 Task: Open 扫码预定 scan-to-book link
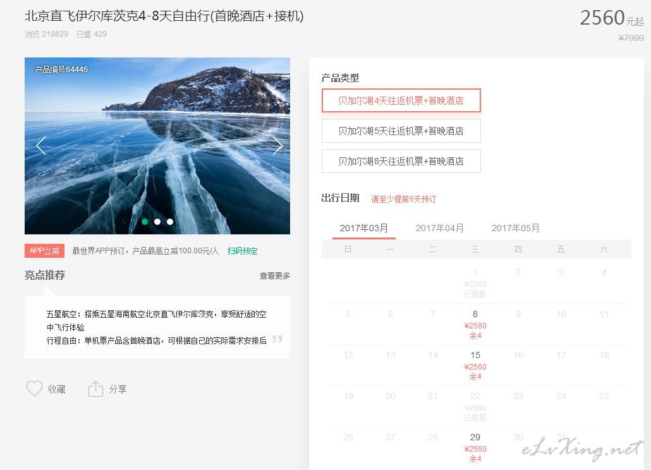(243, 251)
